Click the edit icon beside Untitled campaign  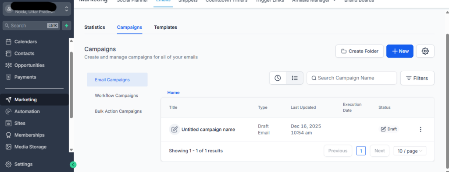pos(174,130)
